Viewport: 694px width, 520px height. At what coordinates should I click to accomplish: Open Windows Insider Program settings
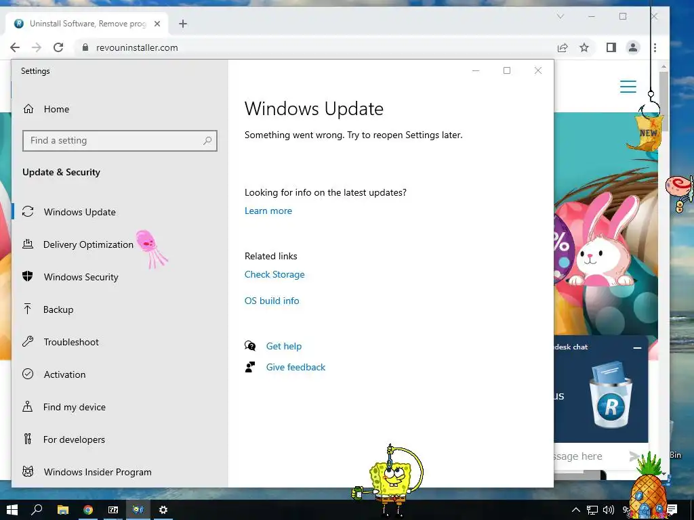click(98, 472)
